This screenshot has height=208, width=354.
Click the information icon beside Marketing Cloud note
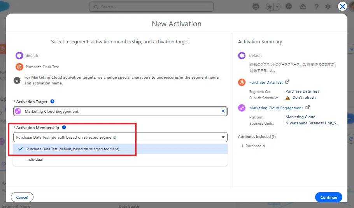point(17,80)
